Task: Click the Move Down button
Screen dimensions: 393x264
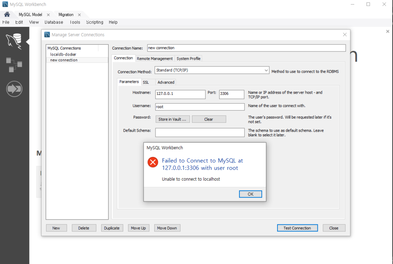Action: [x=167, y=228]
